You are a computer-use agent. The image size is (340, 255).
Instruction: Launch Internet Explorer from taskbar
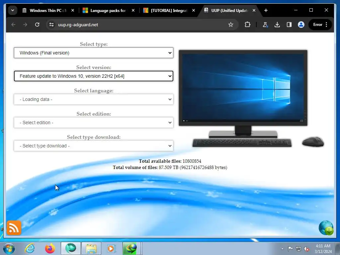[x=30, y=248]
